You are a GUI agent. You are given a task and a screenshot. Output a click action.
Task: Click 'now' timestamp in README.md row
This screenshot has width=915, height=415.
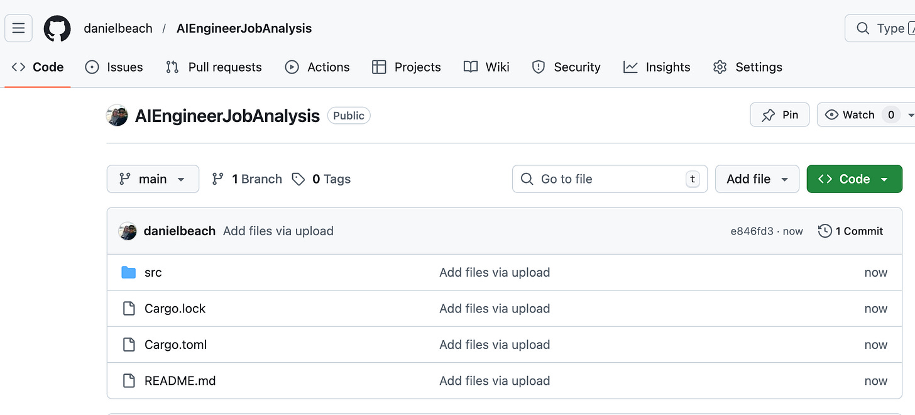[x=876, y=381]
